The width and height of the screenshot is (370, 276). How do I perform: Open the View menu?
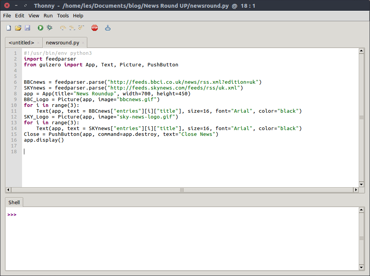[34, 15]
